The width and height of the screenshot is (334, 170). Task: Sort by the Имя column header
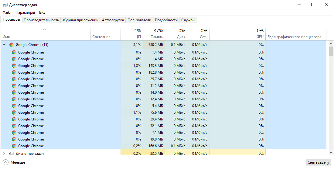click(x=45, y=34)
